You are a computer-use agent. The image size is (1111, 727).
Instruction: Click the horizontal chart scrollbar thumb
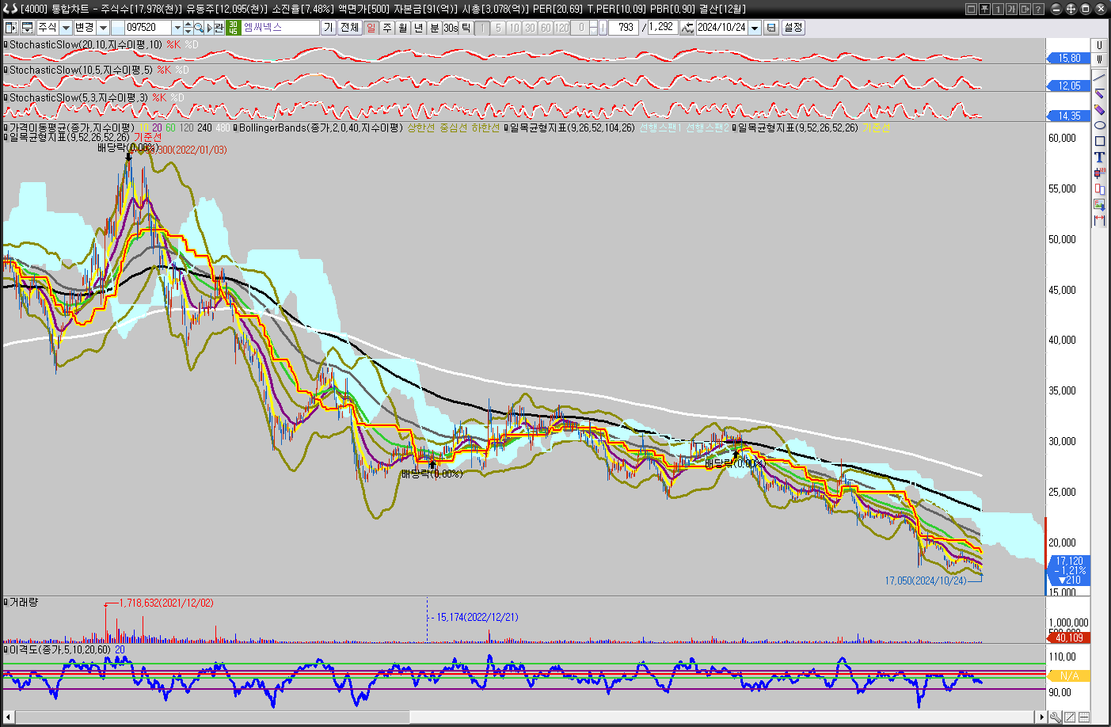pos(212,717)
